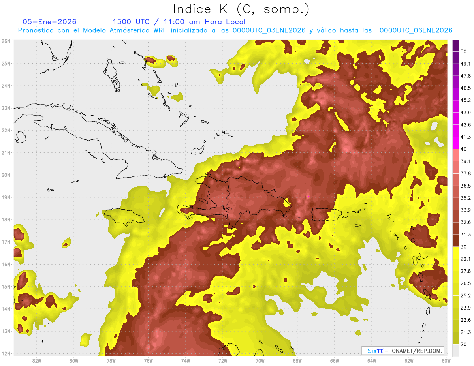Screen dimensions: 474x366
Task: Click the colorbar label '35.2'
Action: [466, 198]
